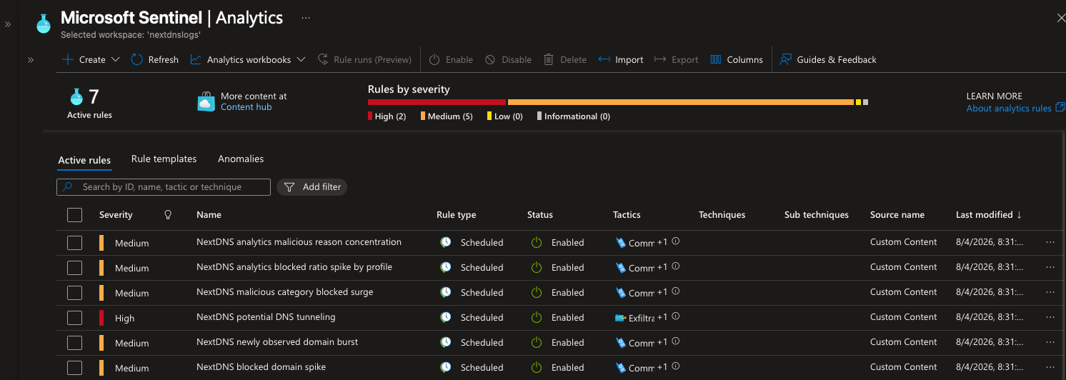This screenshot has width=1066, height=380.
Task: Click tactics info icon for DNS tunneling row
Action: (676, 316)
